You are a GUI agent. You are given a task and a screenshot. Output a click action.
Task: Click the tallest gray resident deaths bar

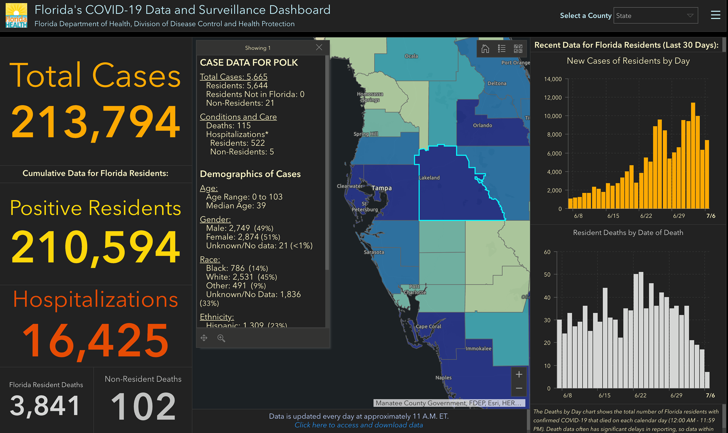(641, 330)
